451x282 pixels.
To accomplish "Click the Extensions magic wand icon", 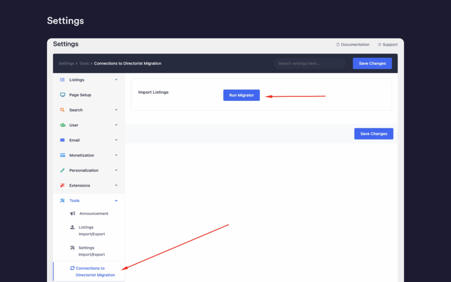I will [x=62, y=186].
